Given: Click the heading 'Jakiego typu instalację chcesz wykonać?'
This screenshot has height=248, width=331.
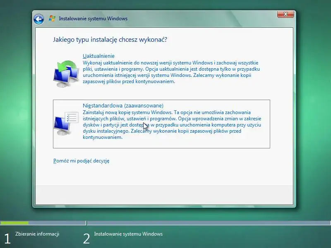Looking at the screenshot, I should coord(110,40).
